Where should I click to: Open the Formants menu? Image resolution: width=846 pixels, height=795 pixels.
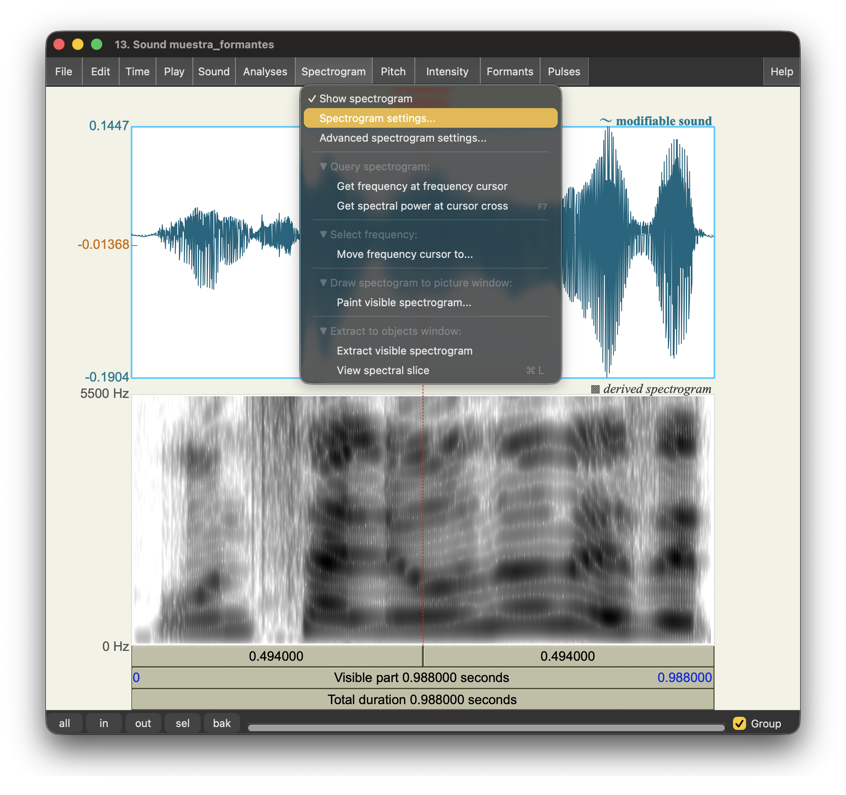509,72
